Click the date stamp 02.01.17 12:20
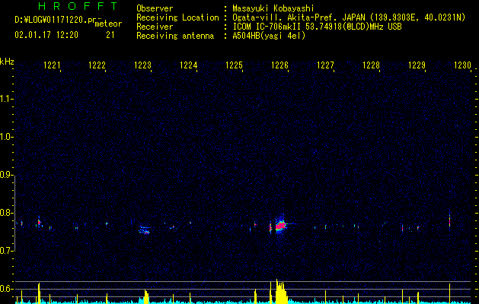The width and height of the screenshot is (479, 304). [46, 35]
